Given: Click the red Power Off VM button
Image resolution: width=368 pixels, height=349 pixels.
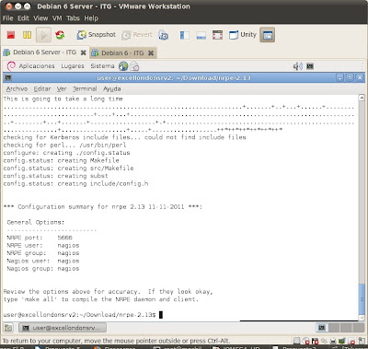Looking at the screenshot, I should pos(11,35).
